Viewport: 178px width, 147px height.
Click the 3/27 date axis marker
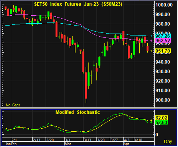114,140
